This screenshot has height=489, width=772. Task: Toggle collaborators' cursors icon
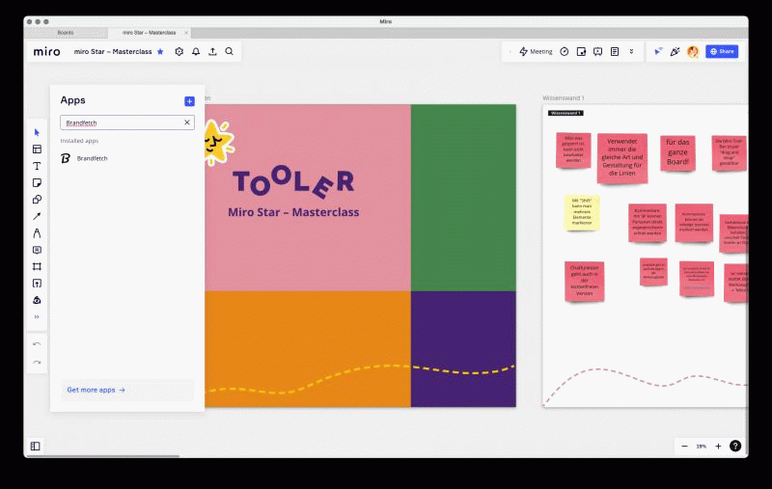click(658, 52)
